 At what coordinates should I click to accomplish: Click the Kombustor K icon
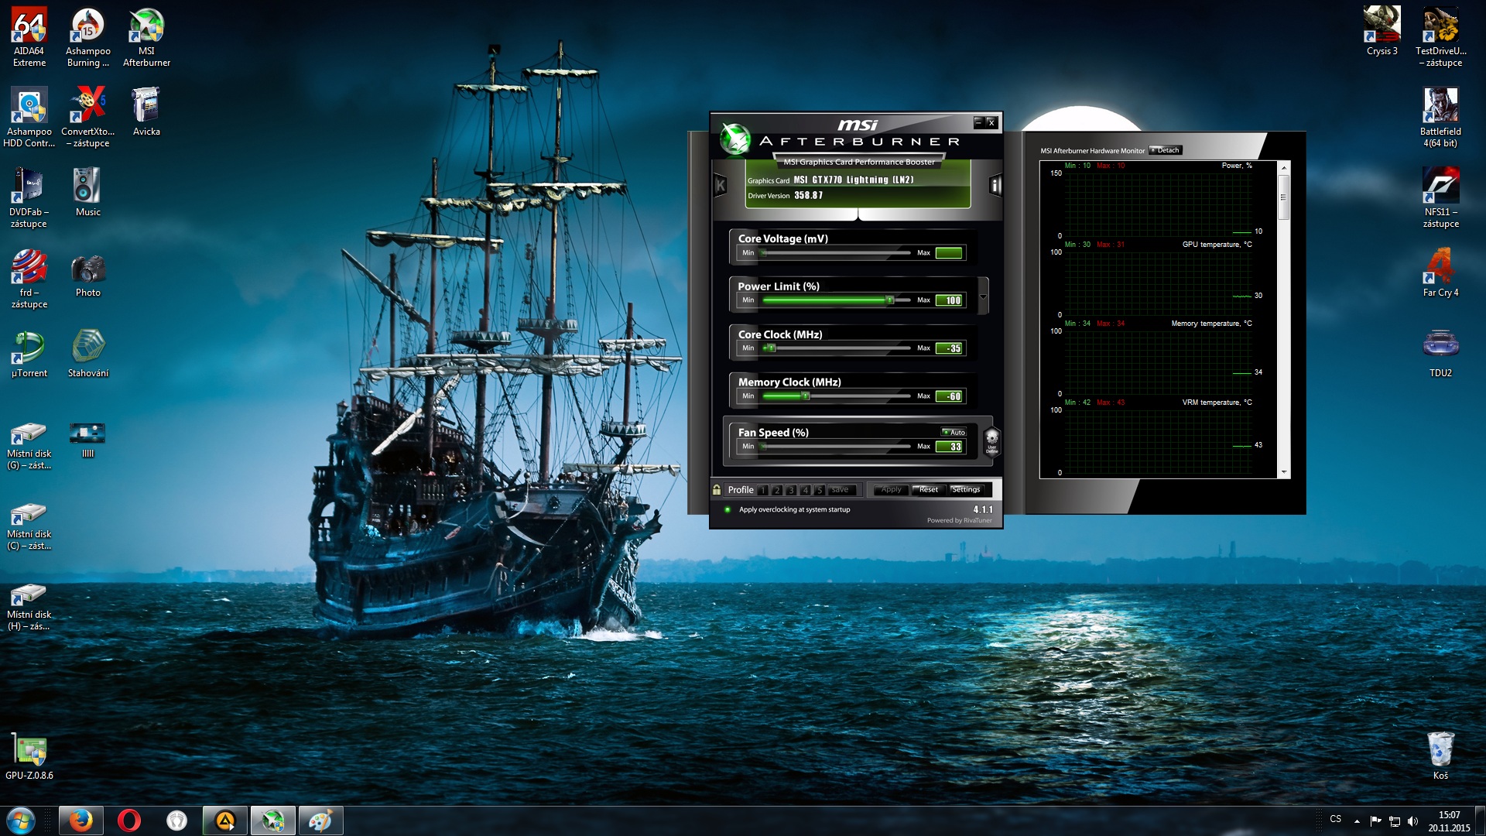click(721, 185)
